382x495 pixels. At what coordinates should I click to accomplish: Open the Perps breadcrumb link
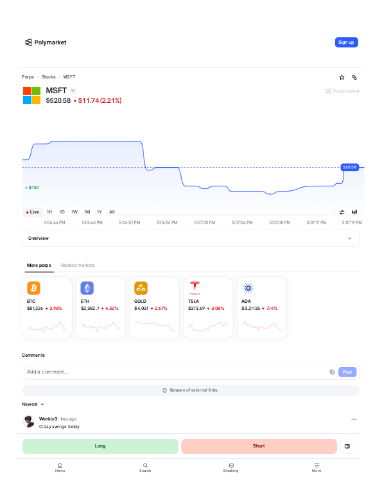coord(28,77)
